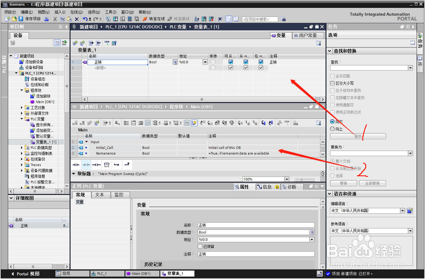Click the normally closed contact instruction
This screenshot has width=425, height=279.
(x=86, y=165)
